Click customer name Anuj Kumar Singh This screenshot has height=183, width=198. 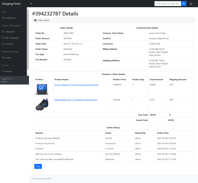click(x=157, y=33)
